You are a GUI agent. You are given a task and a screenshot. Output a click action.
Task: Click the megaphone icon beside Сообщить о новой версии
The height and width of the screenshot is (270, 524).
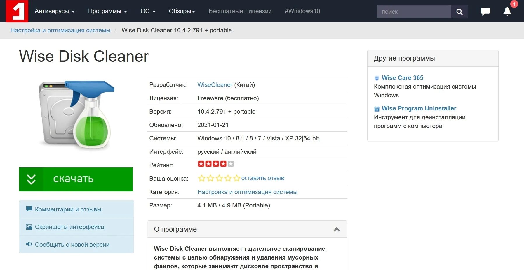click(29, 244)
